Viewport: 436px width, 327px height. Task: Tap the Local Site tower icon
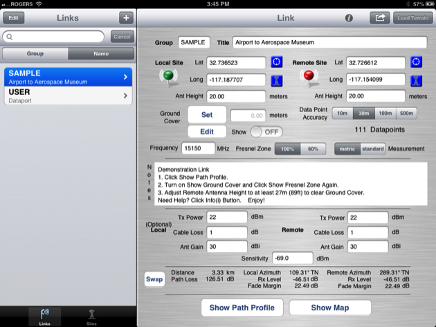pos(277,80)
